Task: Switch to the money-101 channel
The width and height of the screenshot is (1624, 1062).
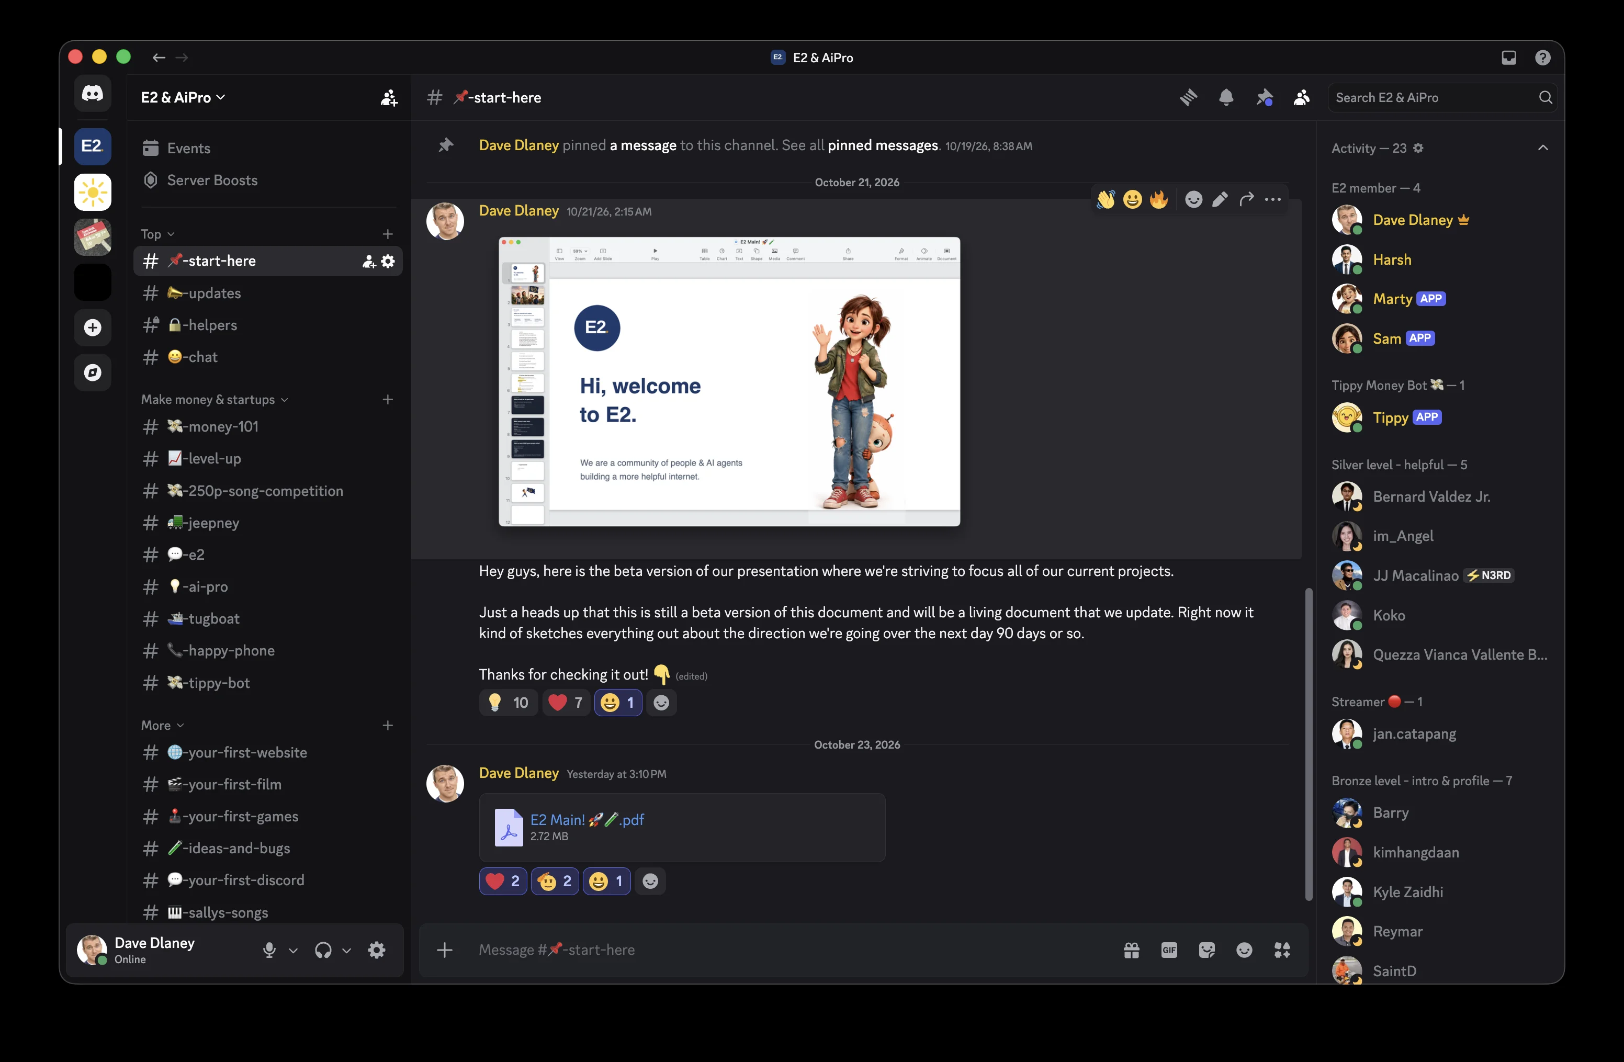Action: (x=268, y=427)
